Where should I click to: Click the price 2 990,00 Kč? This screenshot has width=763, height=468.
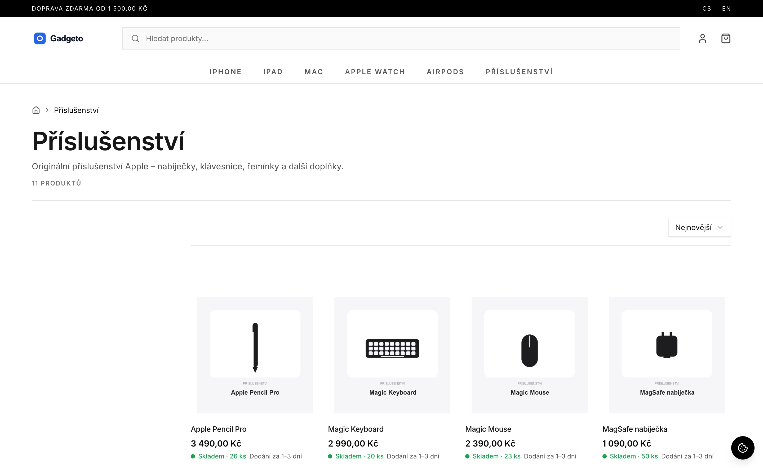tap(353, 444)
